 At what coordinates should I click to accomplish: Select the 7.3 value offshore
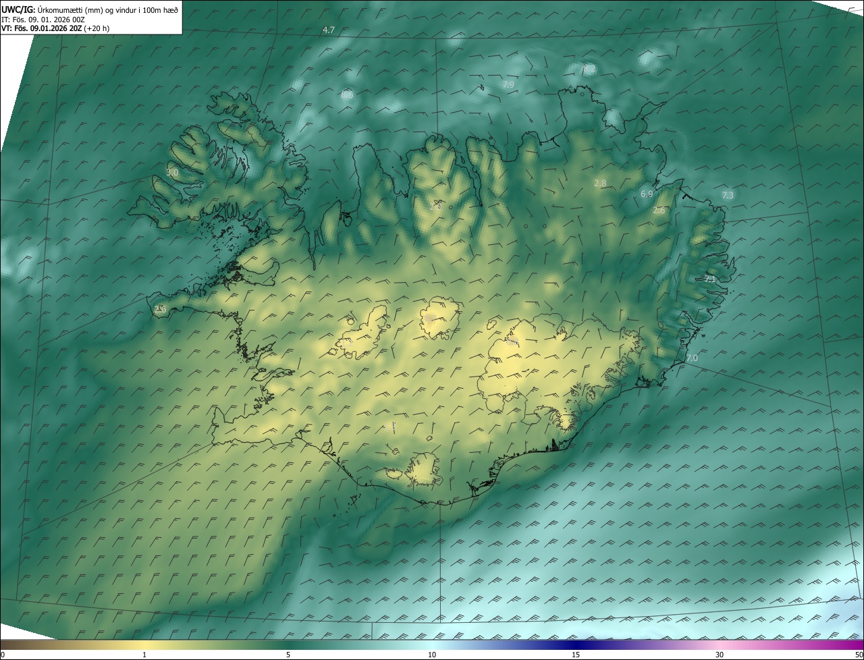tap(727, 196)
